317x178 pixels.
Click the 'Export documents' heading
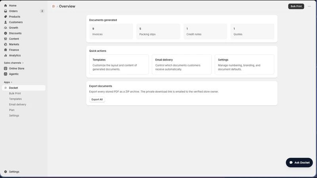(x=101, y=86)
